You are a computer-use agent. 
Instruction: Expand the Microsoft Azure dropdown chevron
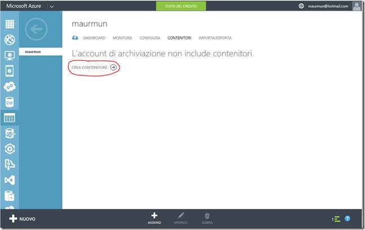point(52,7)
